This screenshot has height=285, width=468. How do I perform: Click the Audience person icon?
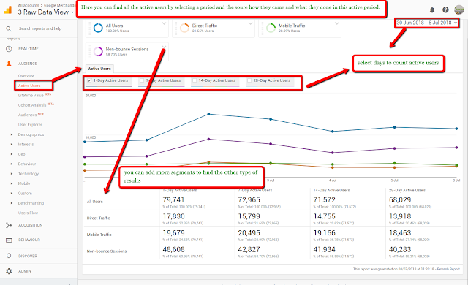pos(9,64)
